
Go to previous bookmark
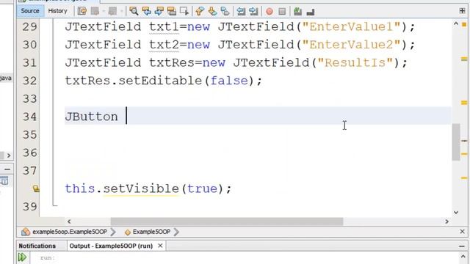[x=200, y=12]
